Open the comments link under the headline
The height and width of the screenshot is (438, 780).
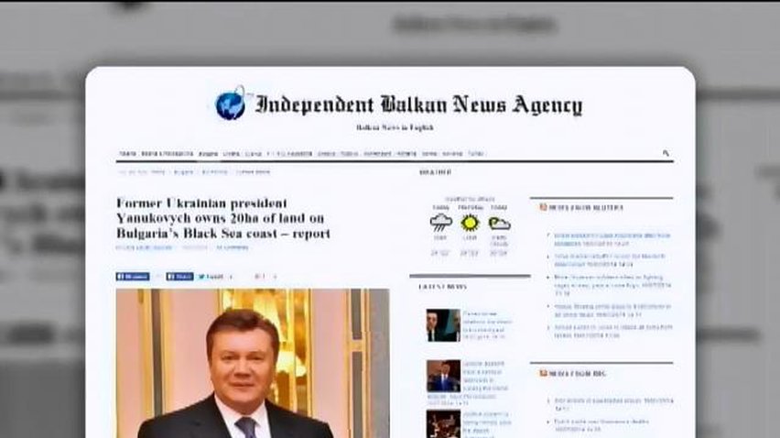(233, 247)
